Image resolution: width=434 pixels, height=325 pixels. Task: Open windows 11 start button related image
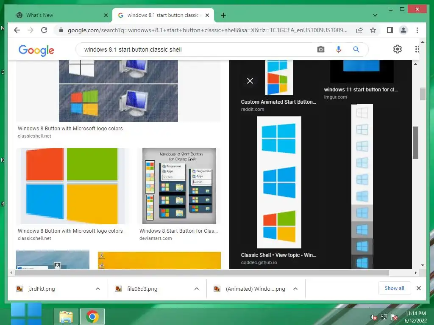click(x=362, y=71)
